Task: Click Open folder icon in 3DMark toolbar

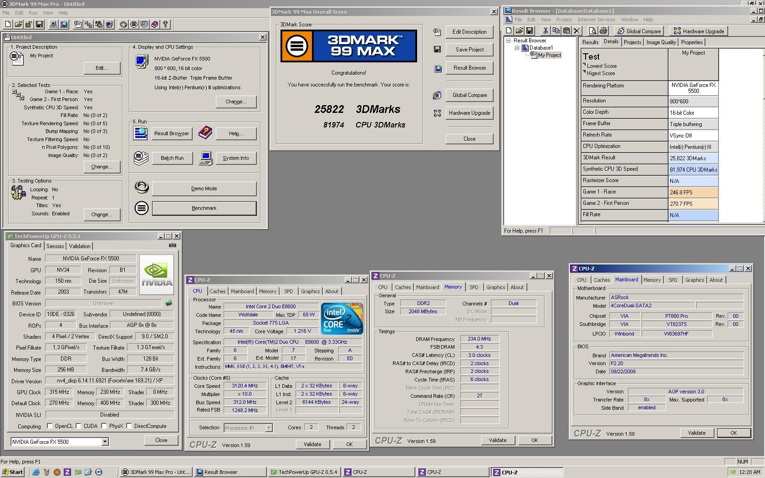Action: 18,24
